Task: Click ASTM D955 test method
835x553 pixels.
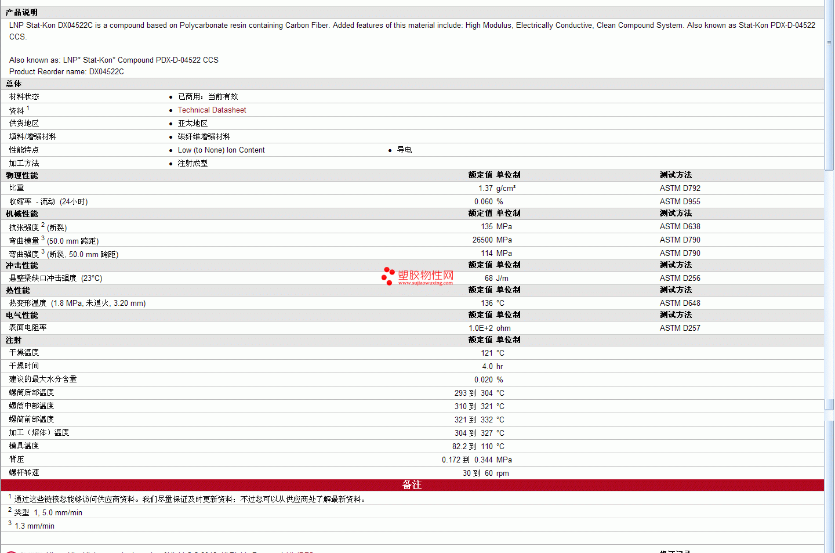Action: pos(680,201)
